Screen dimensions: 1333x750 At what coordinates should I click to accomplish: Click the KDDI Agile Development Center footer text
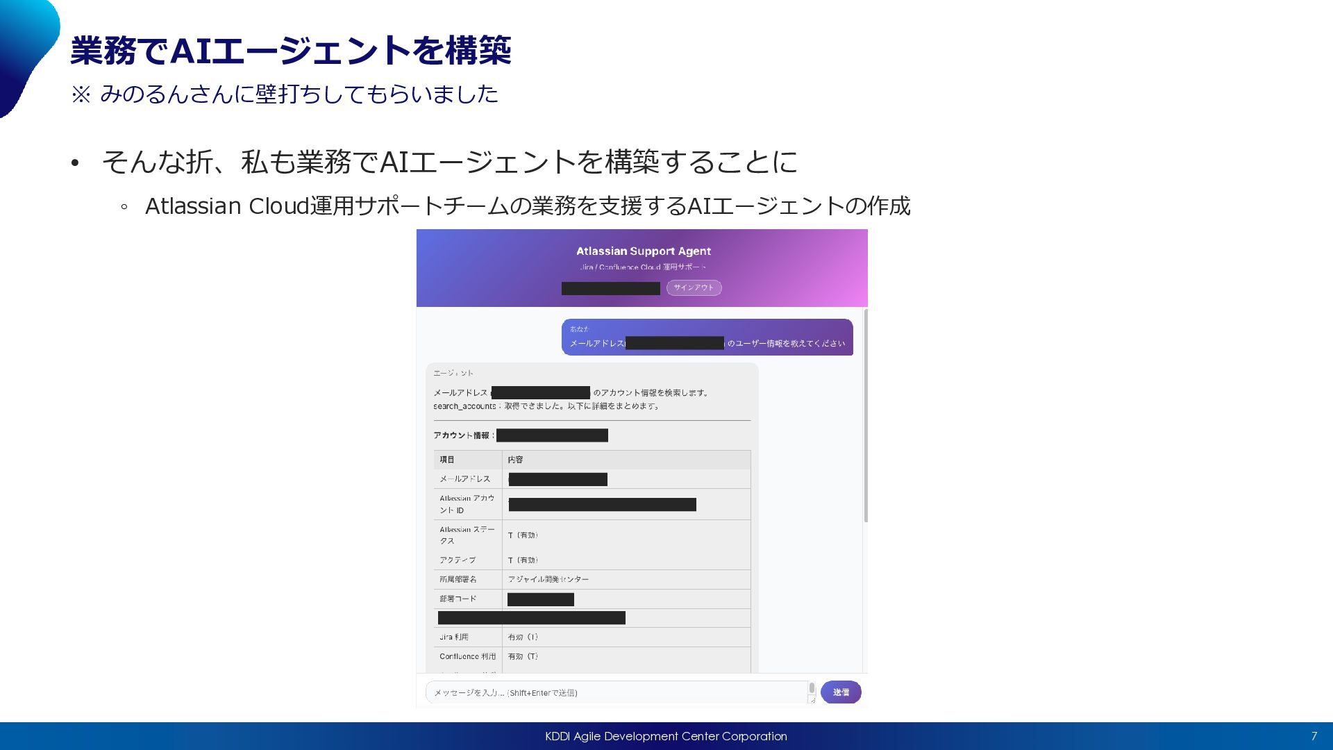tap(666, 736)
